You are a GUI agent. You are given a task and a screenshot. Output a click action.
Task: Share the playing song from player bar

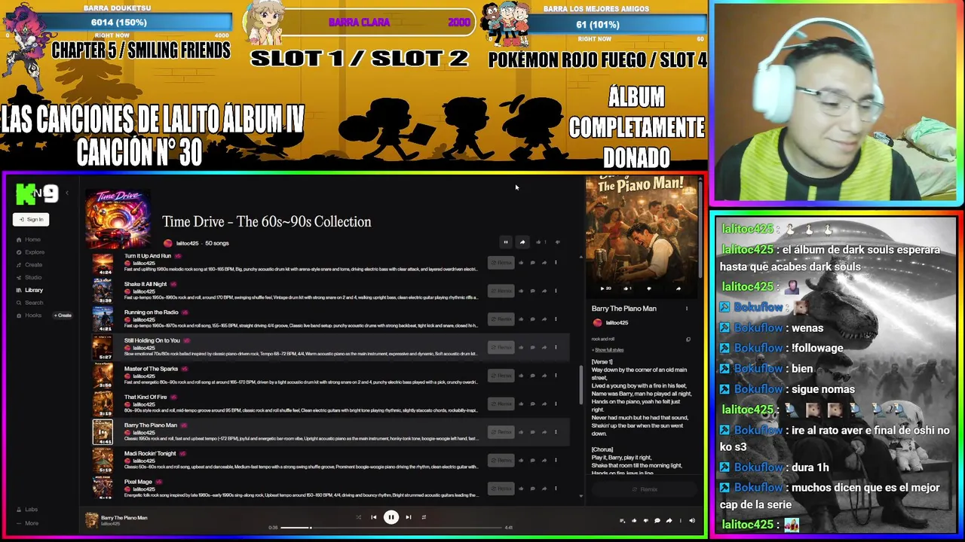coord(669,520)
